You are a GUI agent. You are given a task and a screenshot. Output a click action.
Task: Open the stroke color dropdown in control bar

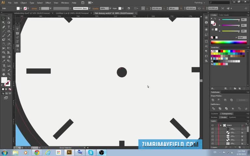pyautogui.click(x=28, y=8)
